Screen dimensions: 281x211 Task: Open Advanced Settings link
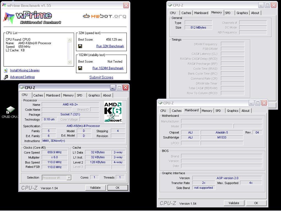[x=23, y=77]
